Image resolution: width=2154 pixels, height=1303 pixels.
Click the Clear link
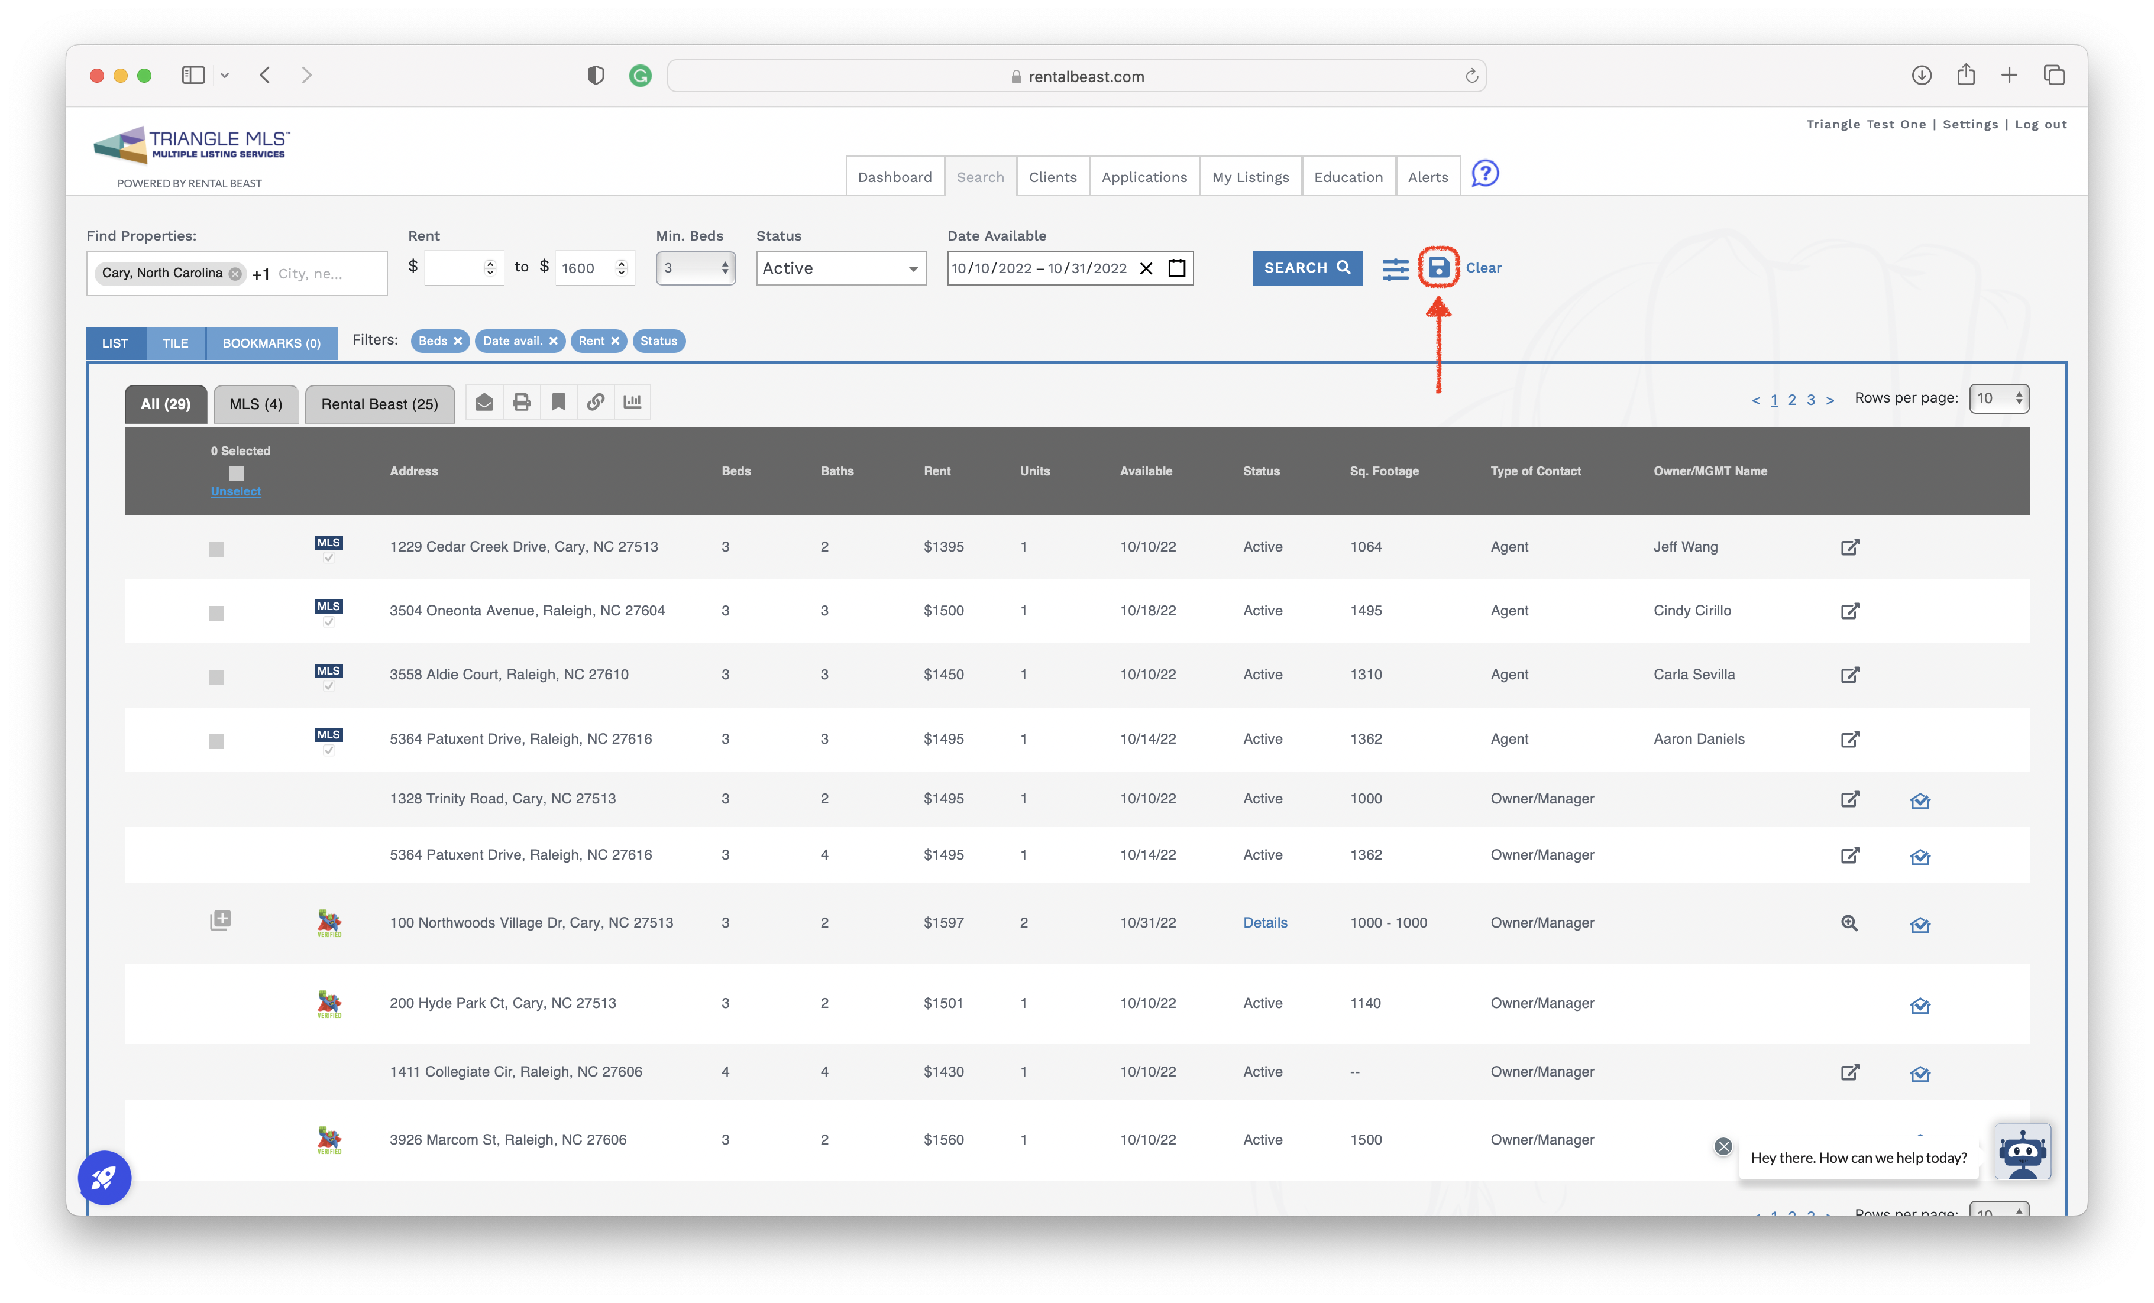1483,268
